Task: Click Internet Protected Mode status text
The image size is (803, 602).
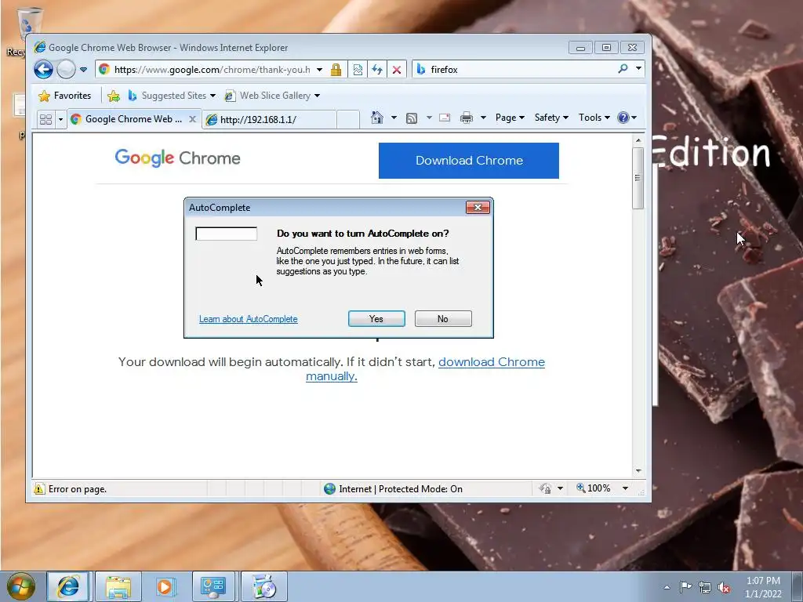Action: click(401, 489)
